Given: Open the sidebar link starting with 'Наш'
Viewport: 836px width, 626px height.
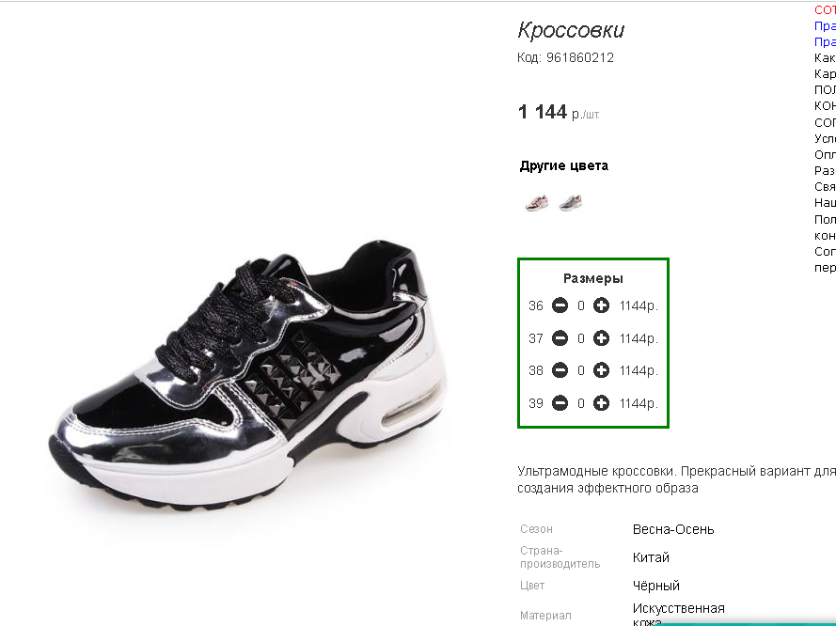Looking at the screenshot, I should [x=825, y=202].
